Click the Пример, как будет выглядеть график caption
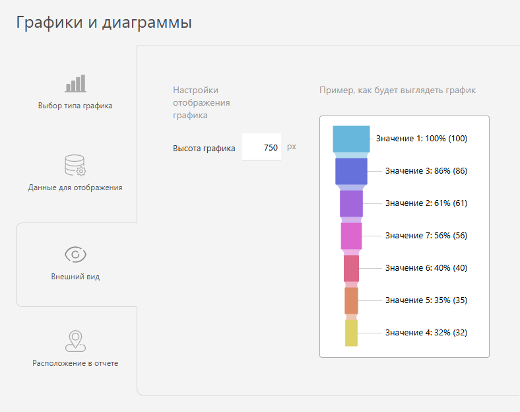The image size is (520, 412). coord(397,90)
